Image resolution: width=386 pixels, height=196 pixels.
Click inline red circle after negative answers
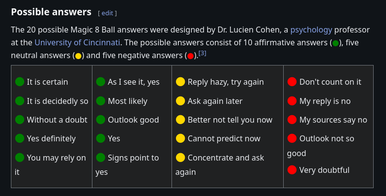(190, 56)
